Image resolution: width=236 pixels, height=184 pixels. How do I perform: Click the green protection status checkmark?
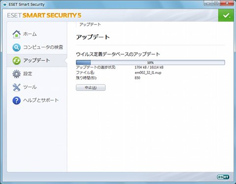(226, 15)
